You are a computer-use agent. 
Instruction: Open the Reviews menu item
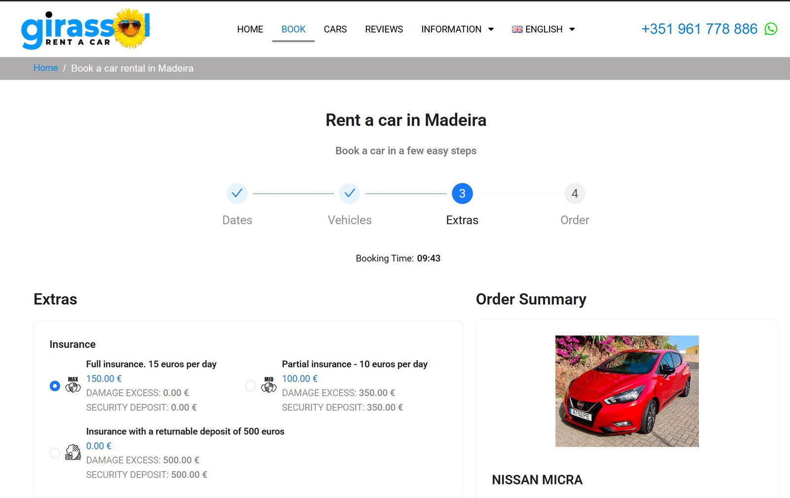click(384, 29)
